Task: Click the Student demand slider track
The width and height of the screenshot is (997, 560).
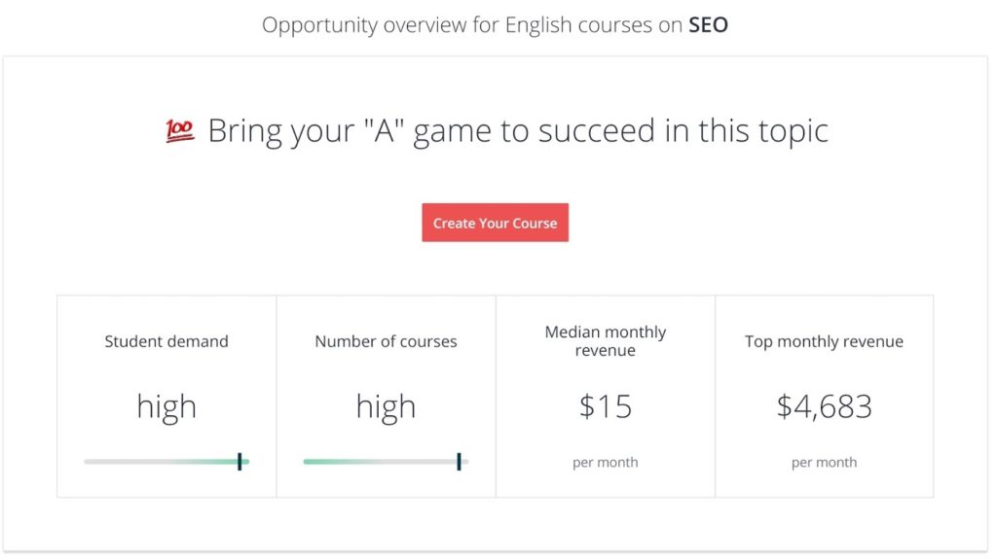Action: (166, 462)
